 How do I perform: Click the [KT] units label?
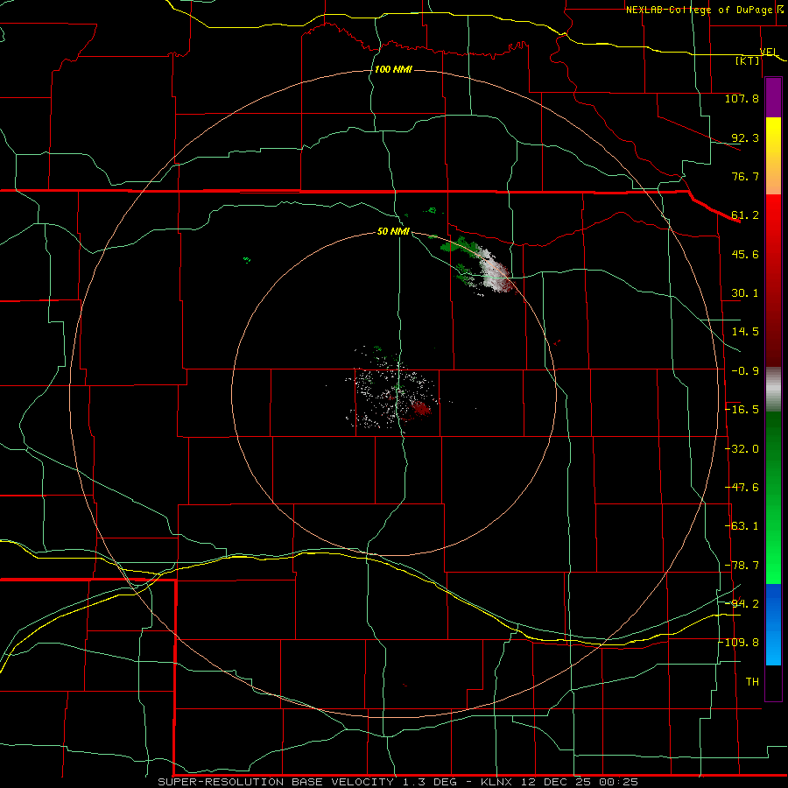(x=748, y=60)
